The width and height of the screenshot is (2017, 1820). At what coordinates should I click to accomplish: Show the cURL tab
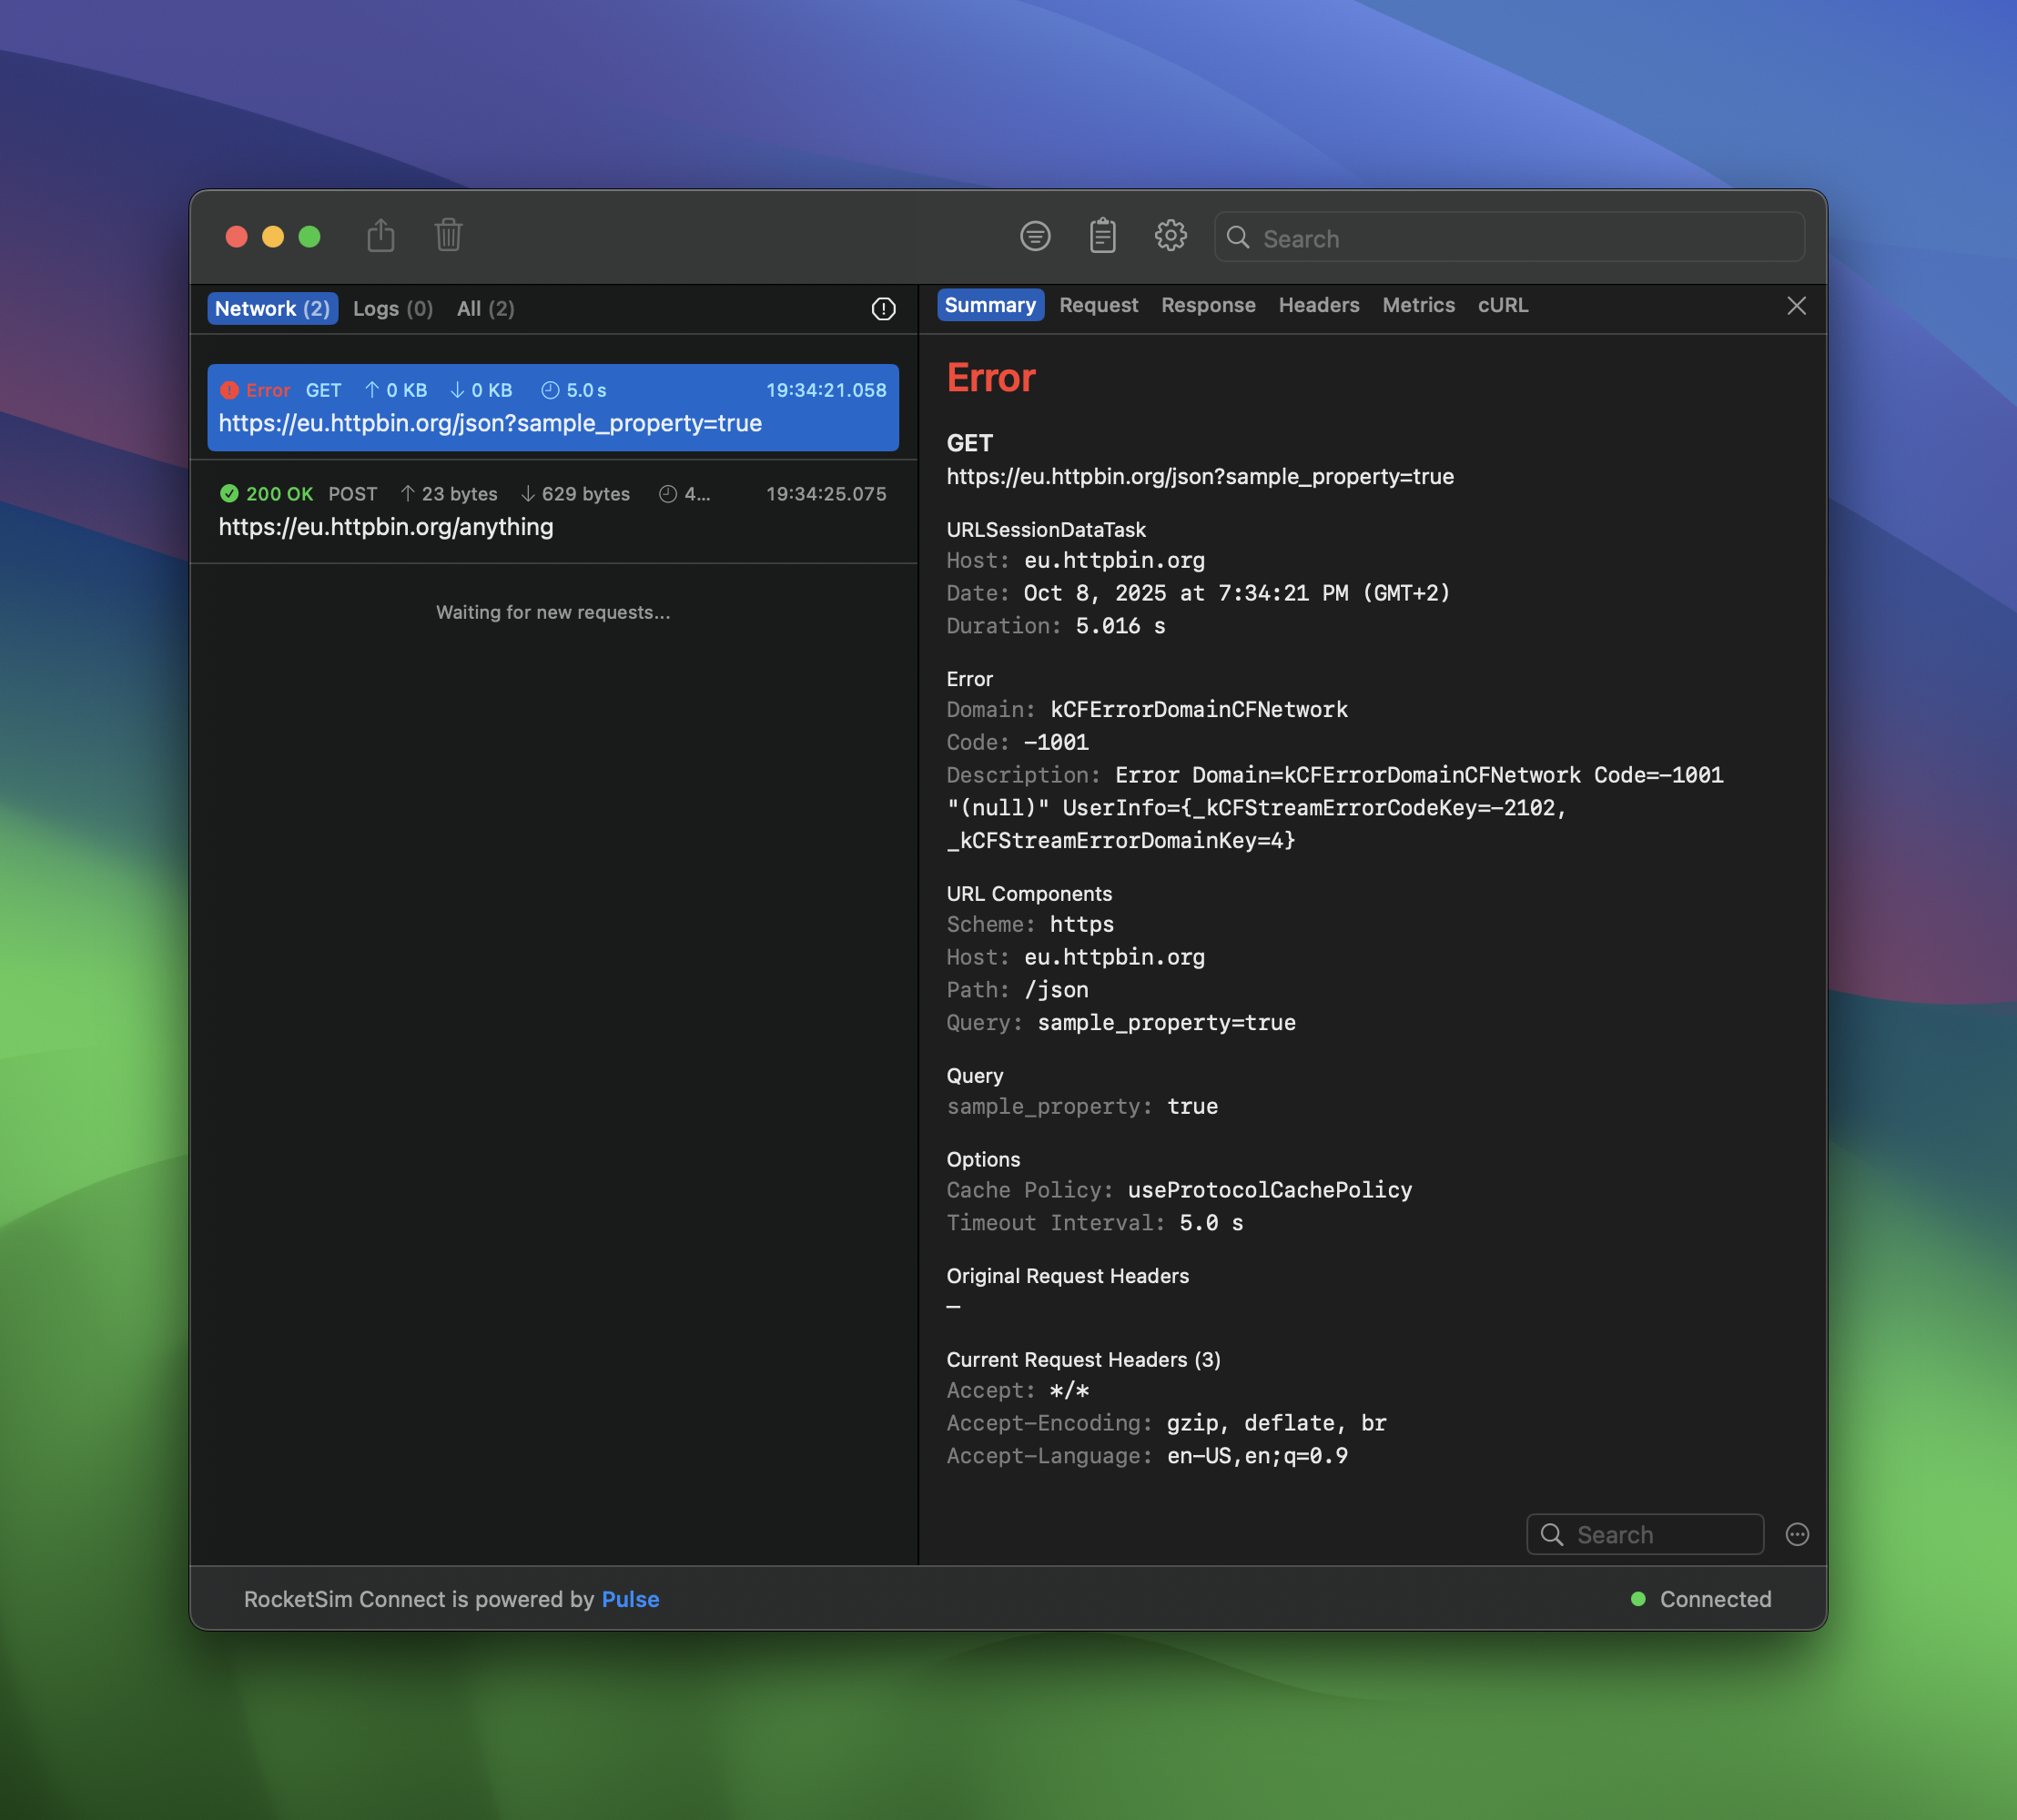(x=1502, y=305)
